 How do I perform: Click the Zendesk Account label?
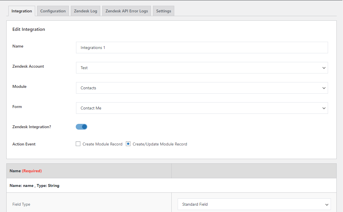click(28, 66)
